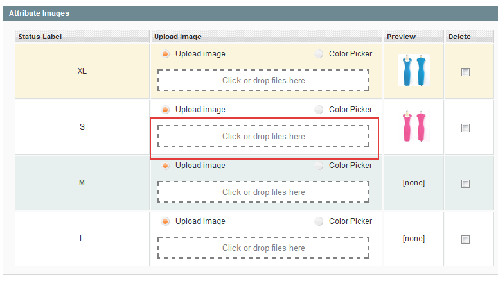Click the M row file drop zone
The width and height of the screenshot is (498, 281).
click(263, 192)
